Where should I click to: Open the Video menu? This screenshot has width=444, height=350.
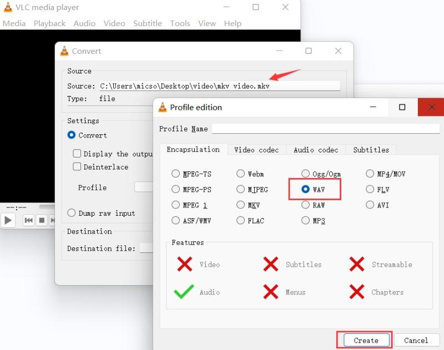click(x=114, y=23)
